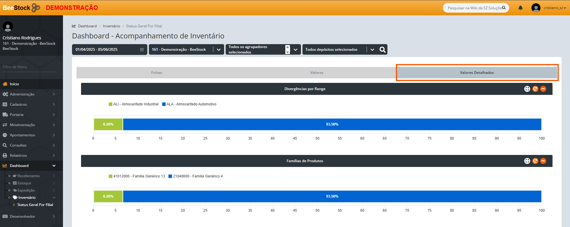Toggle 21040000 - Familia Genérico 4 legend
Screen dimensions: 570x227
coord(195,176)
